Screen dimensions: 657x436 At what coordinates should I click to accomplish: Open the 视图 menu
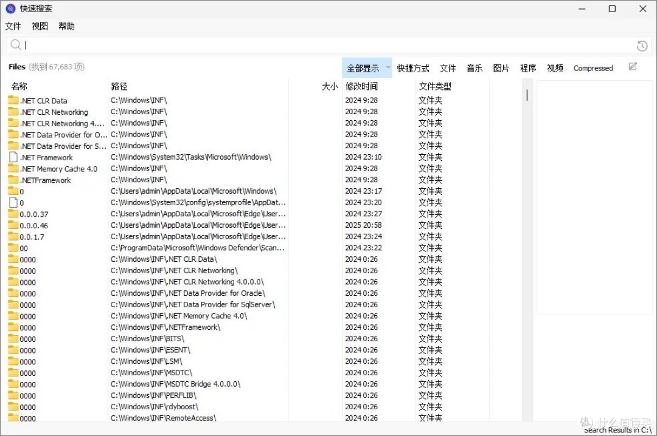point(40,26)
